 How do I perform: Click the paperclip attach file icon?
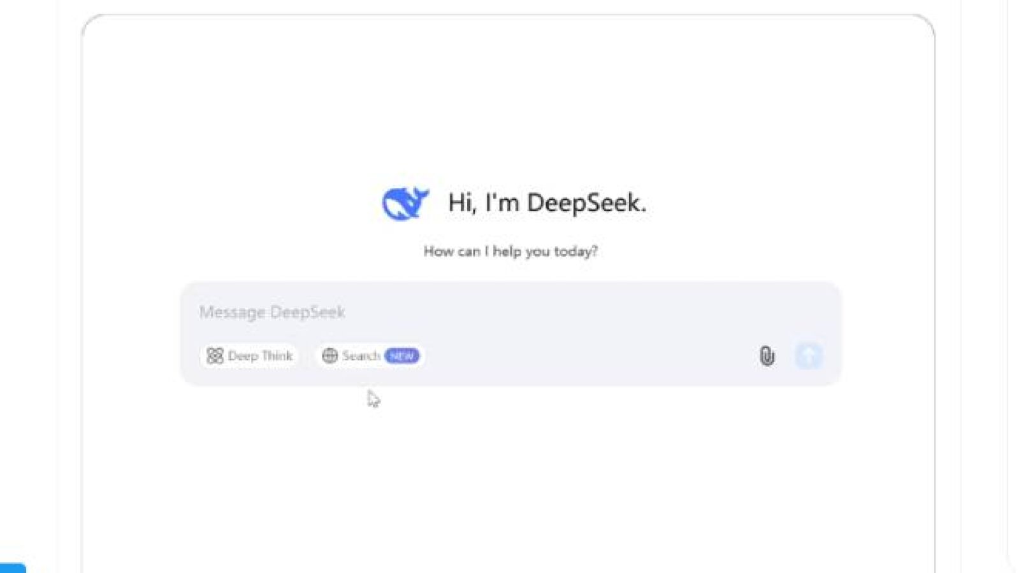coord(767,356)
